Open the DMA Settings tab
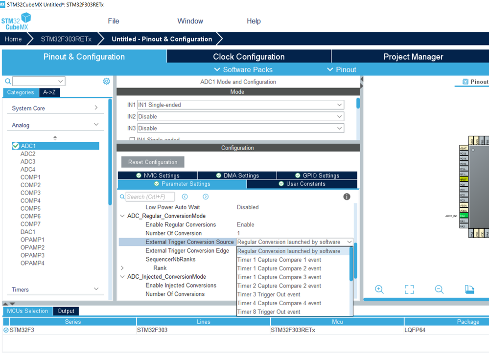The image size is (489, 355). 237,176
